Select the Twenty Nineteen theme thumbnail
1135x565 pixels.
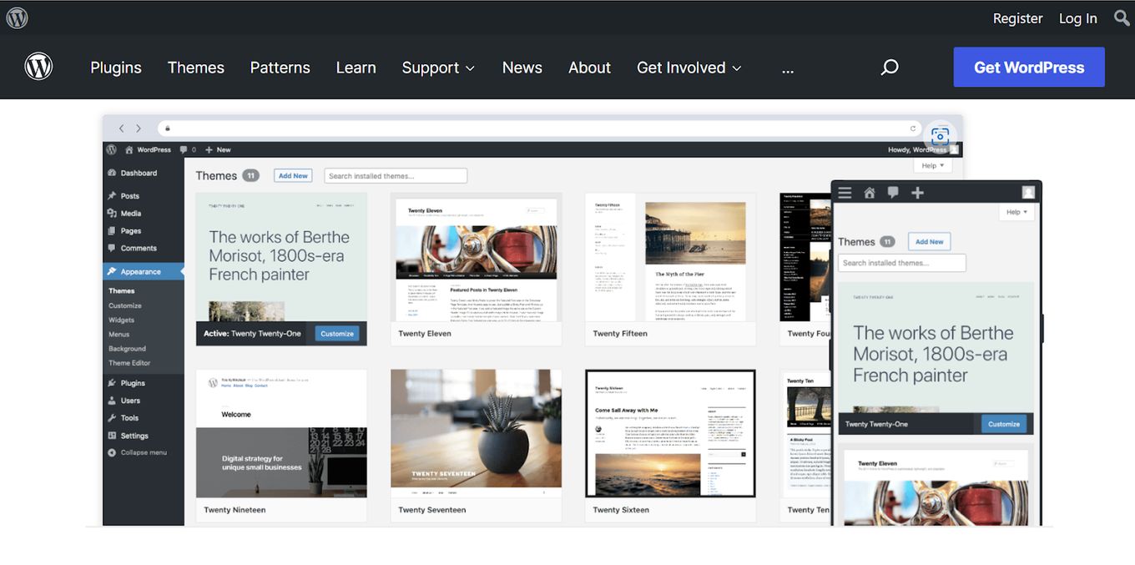[x=281, y=434]
